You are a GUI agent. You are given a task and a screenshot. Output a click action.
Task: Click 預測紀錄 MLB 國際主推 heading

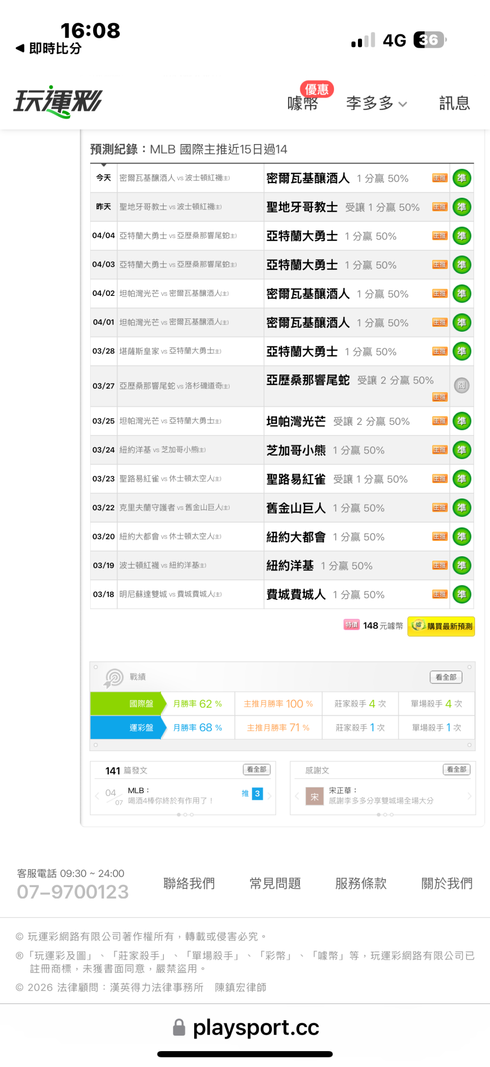(x=189, y=149)
